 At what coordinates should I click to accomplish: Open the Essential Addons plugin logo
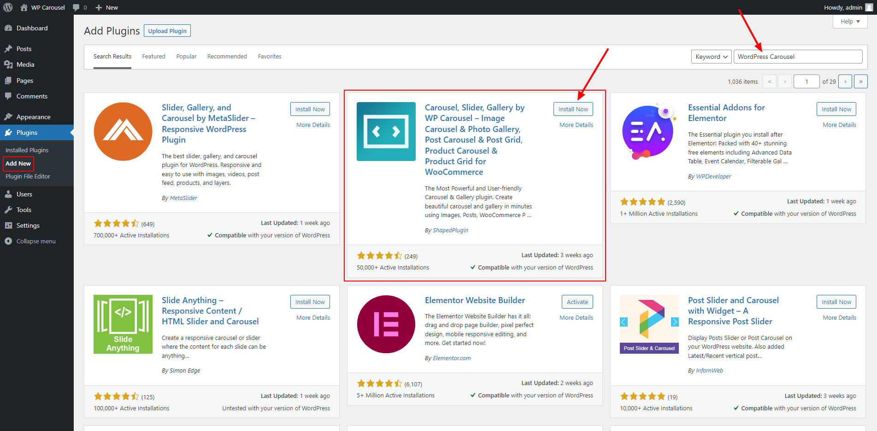tap(649, 132)
